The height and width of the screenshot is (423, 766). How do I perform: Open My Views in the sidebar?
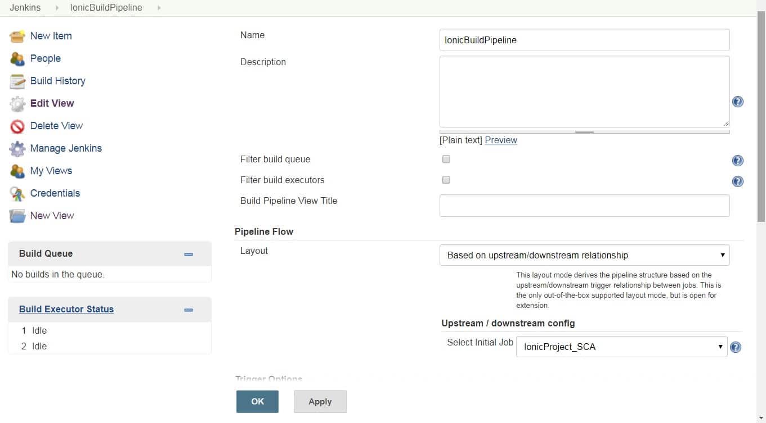[51, 171]
